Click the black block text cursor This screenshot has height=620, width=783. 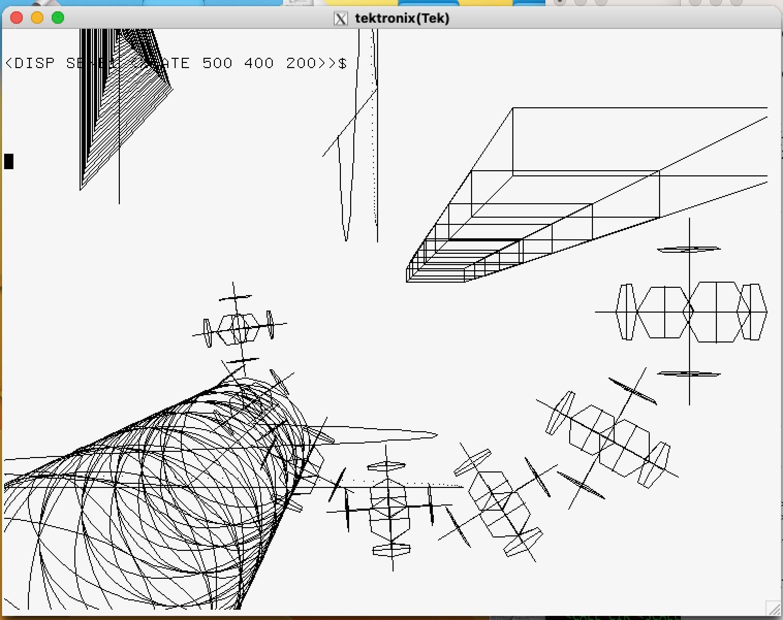tap(9, 161)
